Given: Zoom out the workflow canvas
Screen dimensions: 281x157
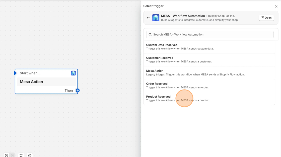Looking at the screenshot, I should click(6, 155).
